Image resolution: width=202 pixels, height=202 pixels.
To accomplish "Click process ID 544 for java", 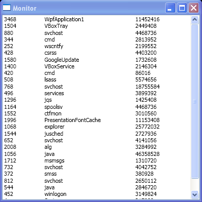I will click(x=9, y=187).
